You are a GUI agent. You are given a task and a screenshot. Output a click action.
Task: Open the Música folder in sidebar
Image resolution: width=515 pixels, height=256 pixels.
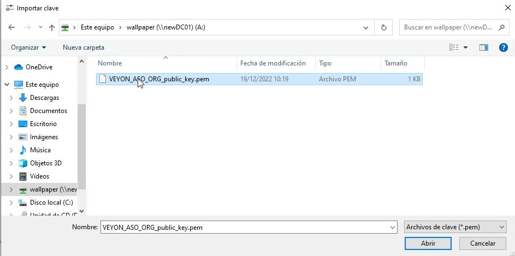(40, 150)
